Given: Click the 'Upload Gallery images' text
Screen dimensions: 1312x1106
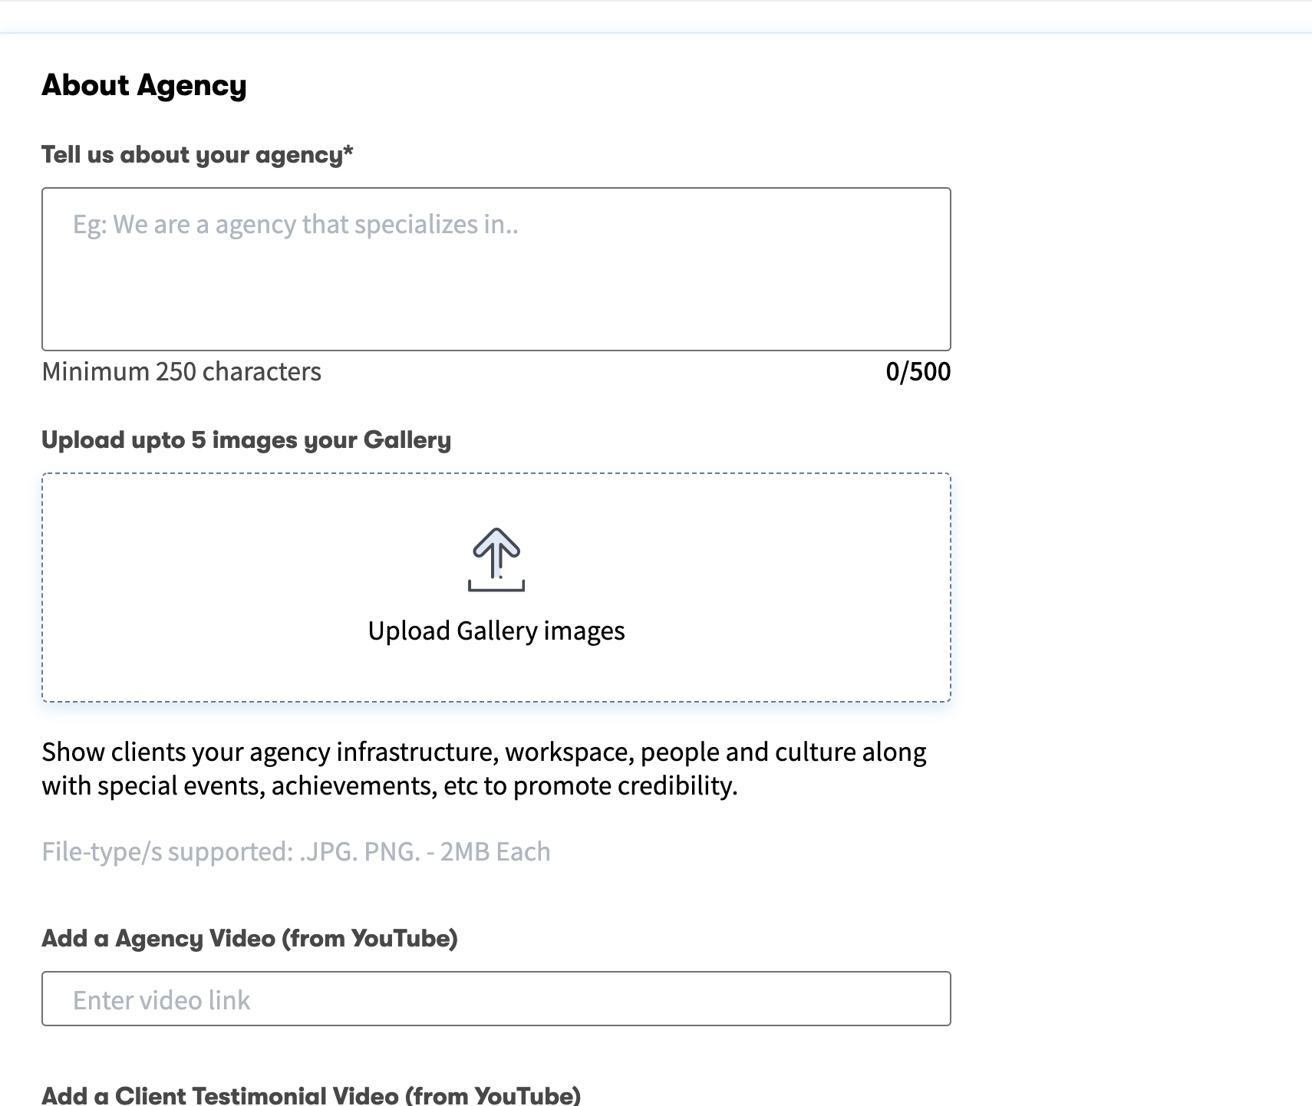Looking at the screenshot, I should [x=496, y=631].
